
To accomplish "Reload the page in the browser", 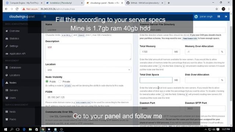I will (17, 9).
